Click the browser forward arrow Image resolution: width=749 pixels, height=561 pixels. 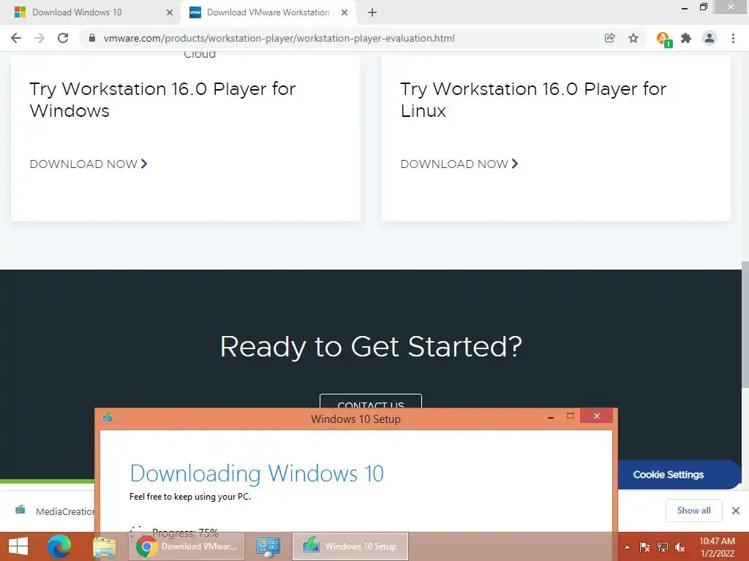[39, 38]
